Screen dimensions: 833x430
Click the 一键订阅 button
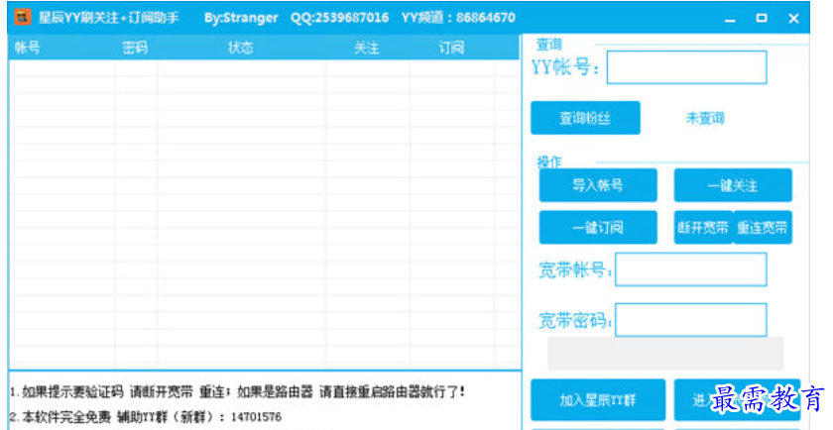click(598, 227)
